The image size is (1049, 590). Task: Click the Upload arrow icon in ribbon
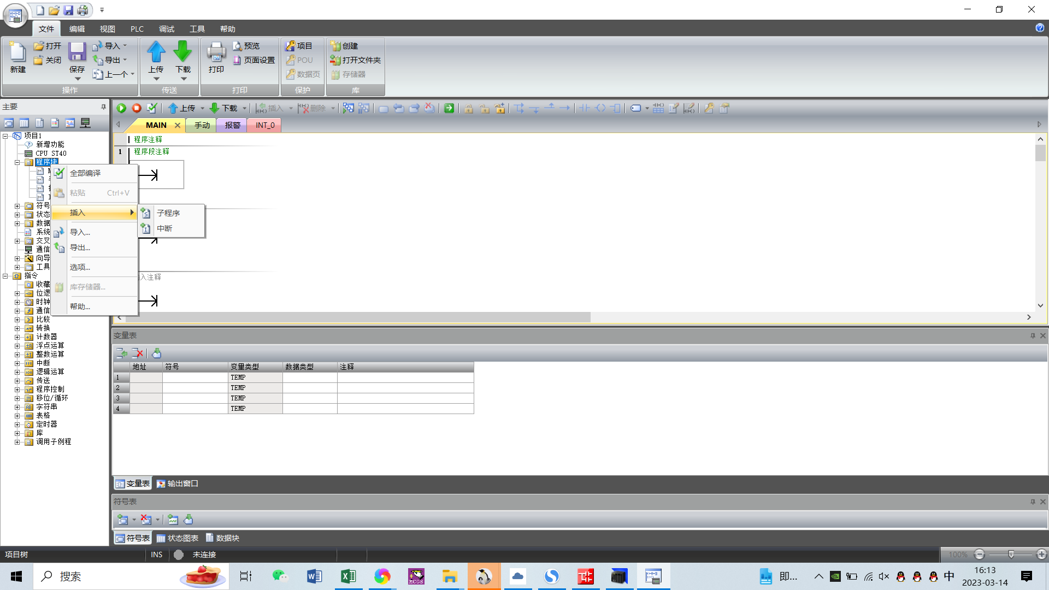[x=156, y=52]
